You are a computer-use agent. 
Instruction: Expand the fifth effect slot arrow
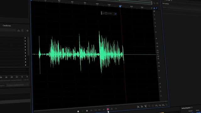tap(25, 50)
